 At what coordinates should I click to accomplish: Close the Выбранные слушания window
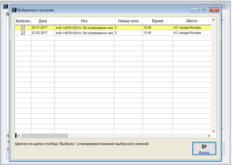214,10
